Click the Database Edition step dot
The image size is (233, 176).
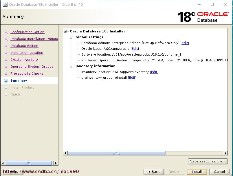coord(6,46)
